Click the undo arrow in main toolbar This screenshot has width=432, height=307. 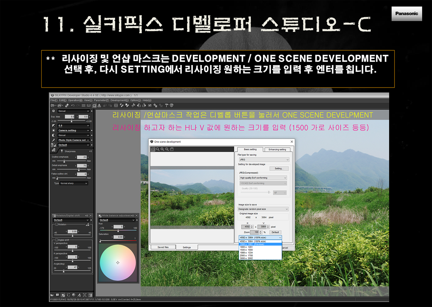[x=73, y=106]
